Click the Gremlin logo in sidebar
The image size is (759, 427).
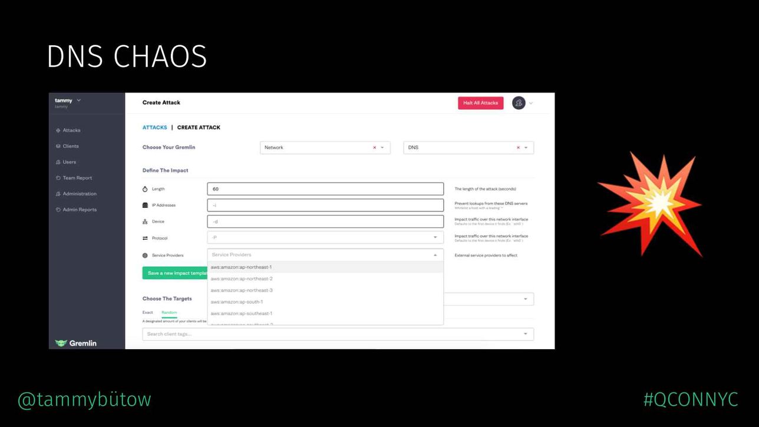[x=75, y=343]
